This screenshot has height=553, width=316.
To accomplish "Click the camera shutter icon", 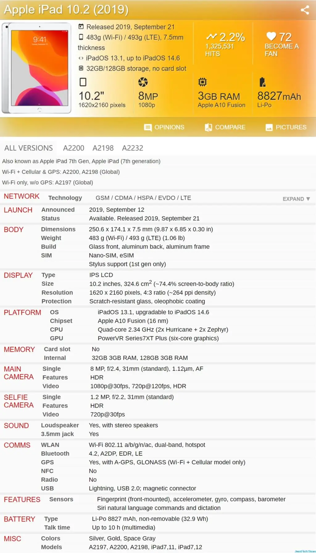I will [143, 82].
